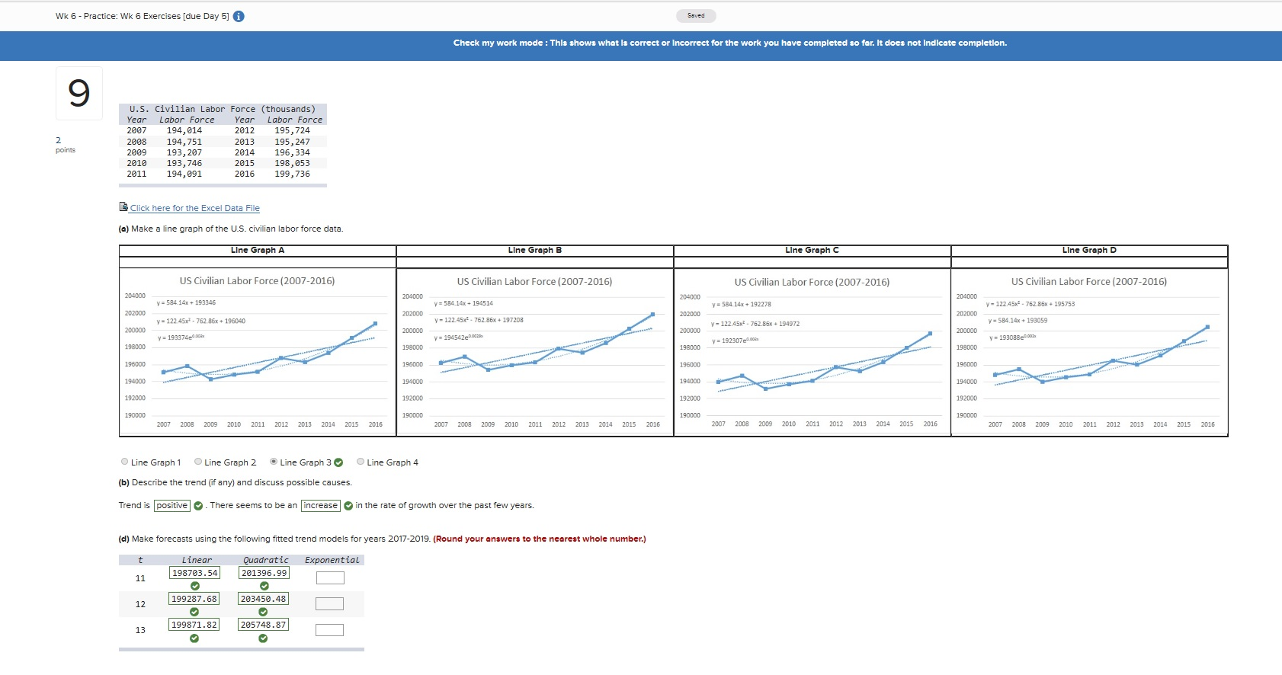Image resolution: width=1282 pixels, height=675 pixels.
Task: Click the Exponential input field for t=11
Action: pyautogui.click(x=330, y=578)
